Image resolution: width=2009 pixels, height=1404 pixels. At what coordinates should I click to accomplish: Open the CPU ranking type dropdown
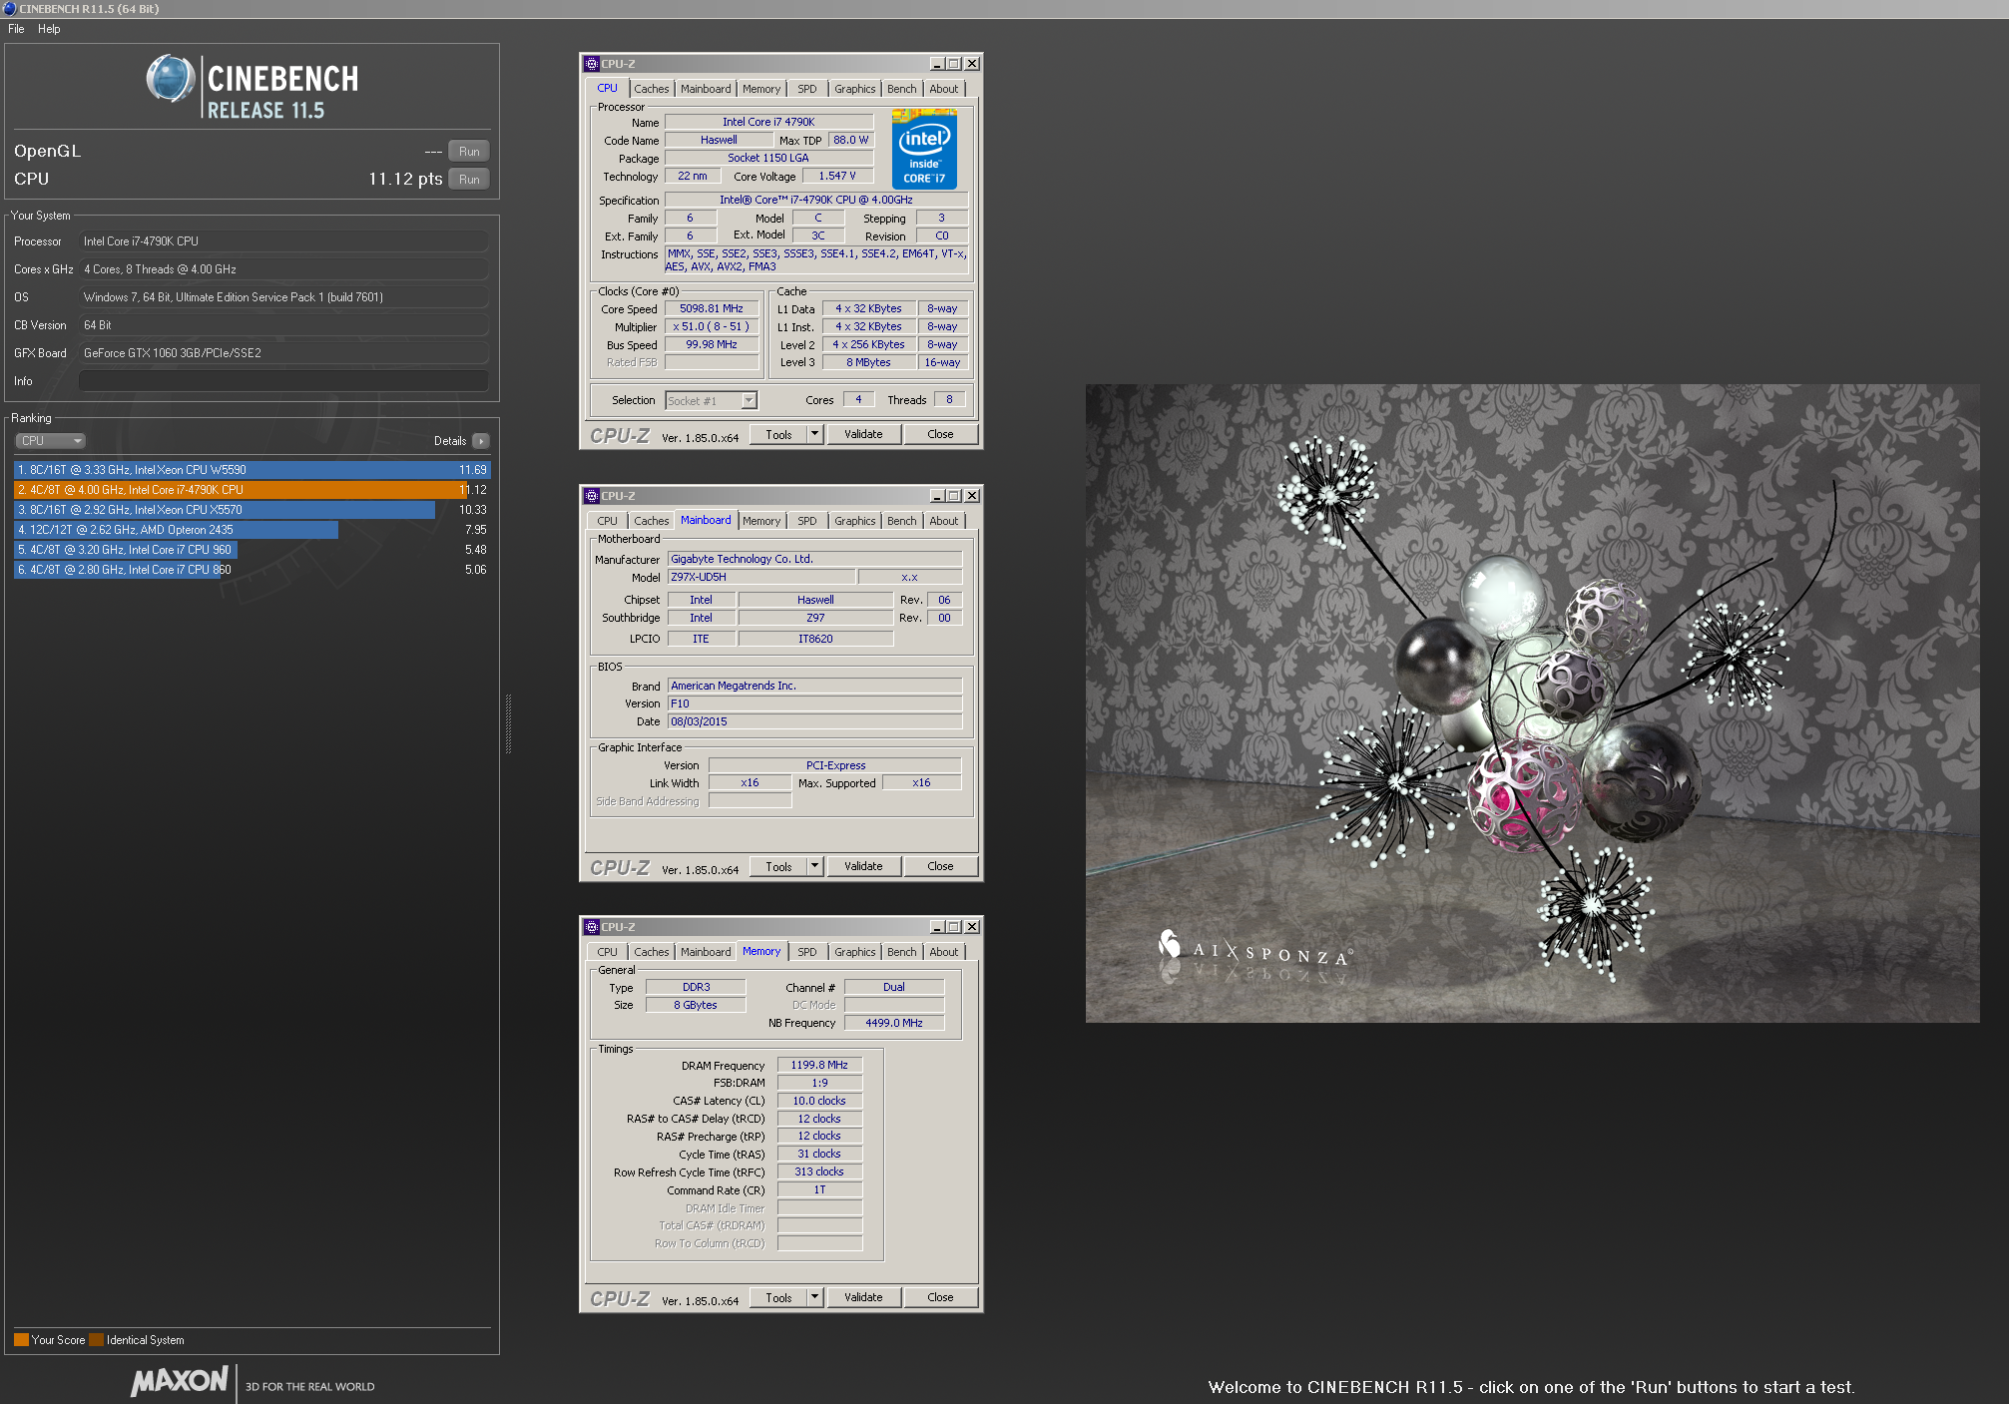[50, 441]
